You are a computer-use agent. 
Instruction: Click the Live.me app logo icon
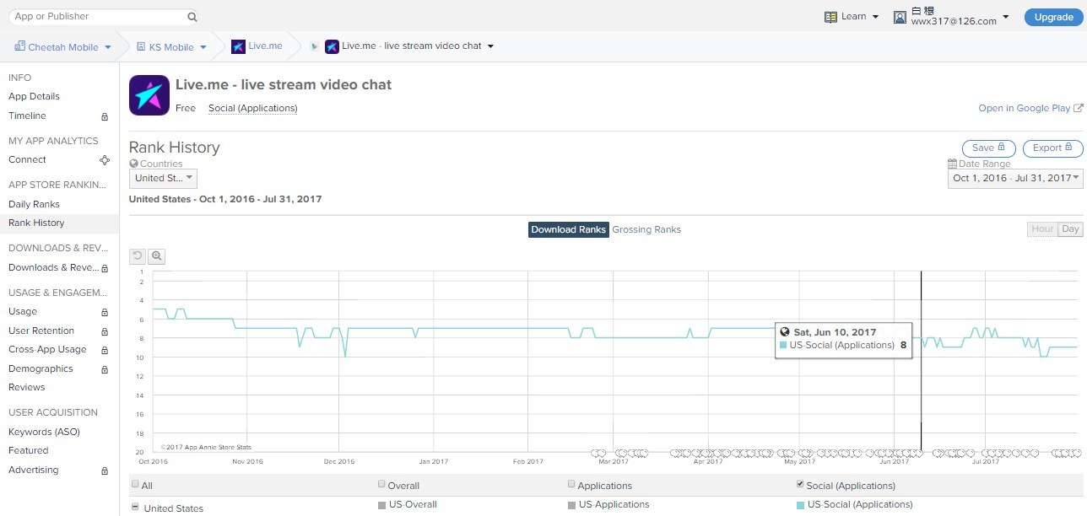click(149, 95)
